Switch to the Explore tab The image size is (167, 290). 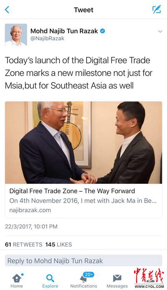pyautogui.click(x=50, y=281)
